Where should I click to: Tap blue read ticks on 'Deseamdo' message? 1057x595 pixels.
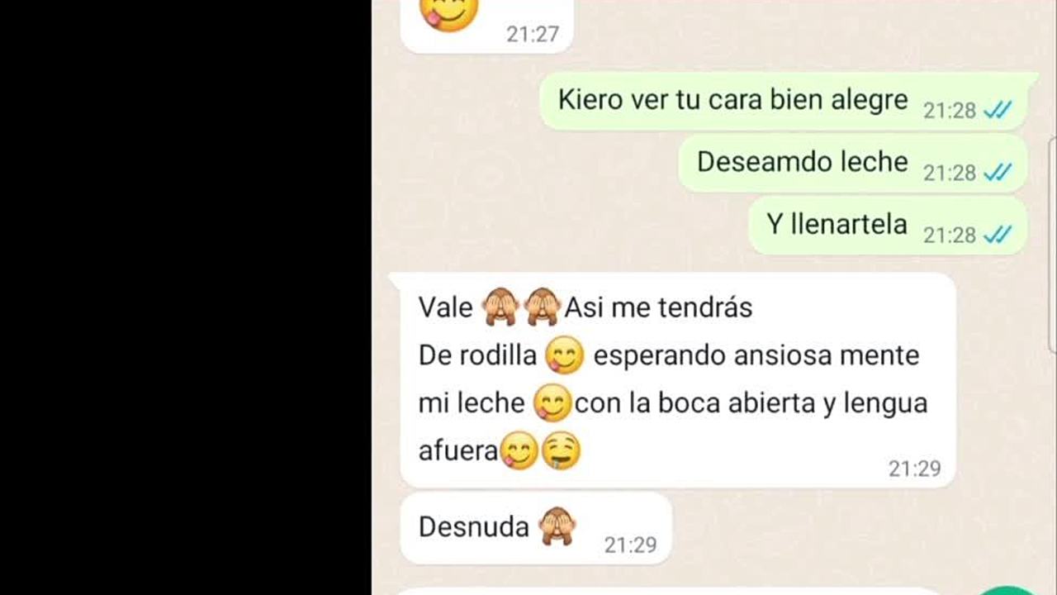coord(998,173)
